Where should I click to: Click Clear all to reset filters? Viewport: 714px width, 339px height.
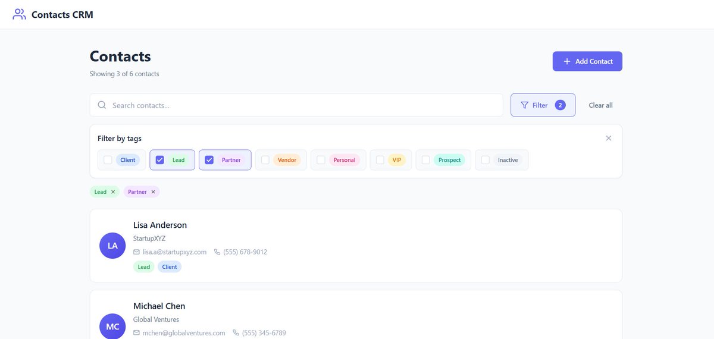(x=600, y=105)
